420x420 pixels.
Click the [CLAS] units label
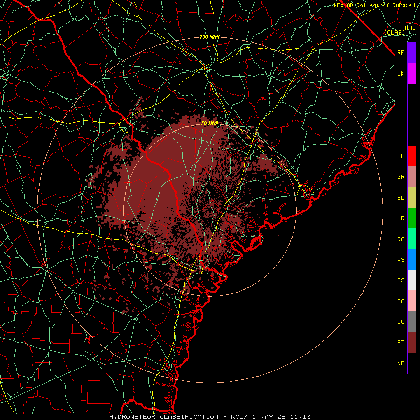(394, 33)
